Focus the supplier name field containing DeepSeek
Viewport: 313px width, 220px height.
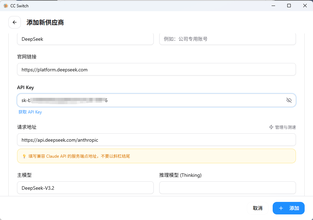click(x=85, y=39)
